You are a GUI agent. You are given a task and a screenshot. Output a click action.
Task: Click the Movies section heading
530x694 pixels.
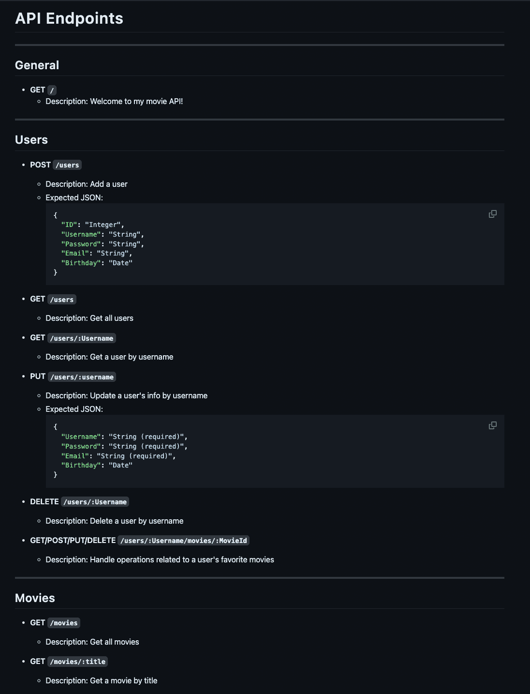point(35,598)
